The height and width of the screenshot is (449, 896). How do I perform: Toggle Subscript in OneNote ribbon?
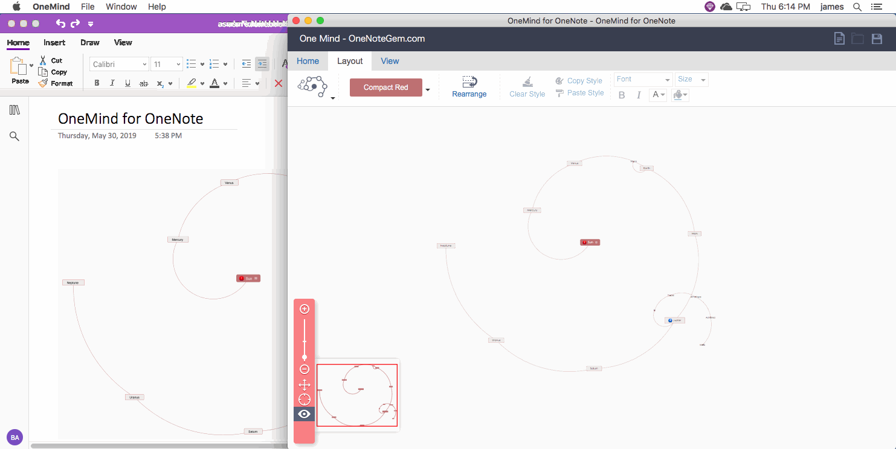pos(160,83)
